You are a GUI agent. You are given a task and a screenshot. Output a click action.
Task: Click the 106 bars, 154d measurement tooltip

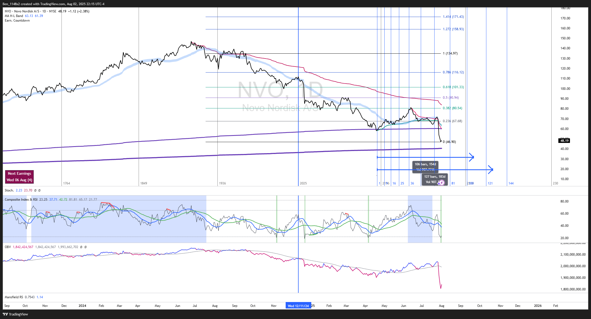pos(425,164)
